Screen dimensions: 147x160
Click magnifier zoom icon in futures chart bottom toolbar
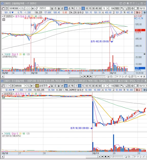[x=135, y=76]
